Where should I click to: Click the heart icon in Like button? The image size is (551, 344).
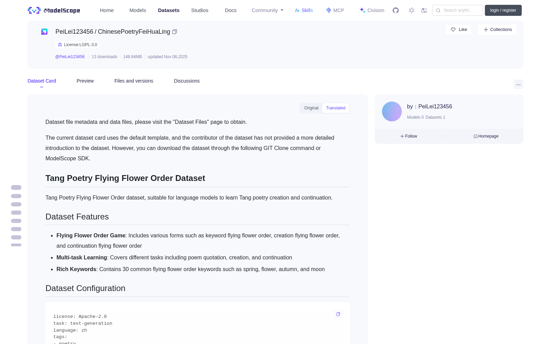coord(453,30)
